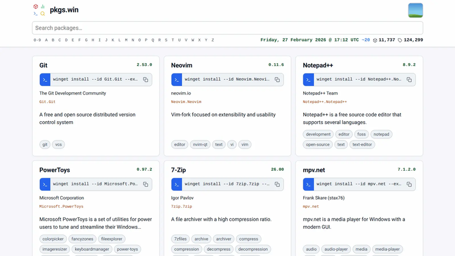Select the 'nvim-qt' tag
Screen dimensions: 455x256
point(200,144)
